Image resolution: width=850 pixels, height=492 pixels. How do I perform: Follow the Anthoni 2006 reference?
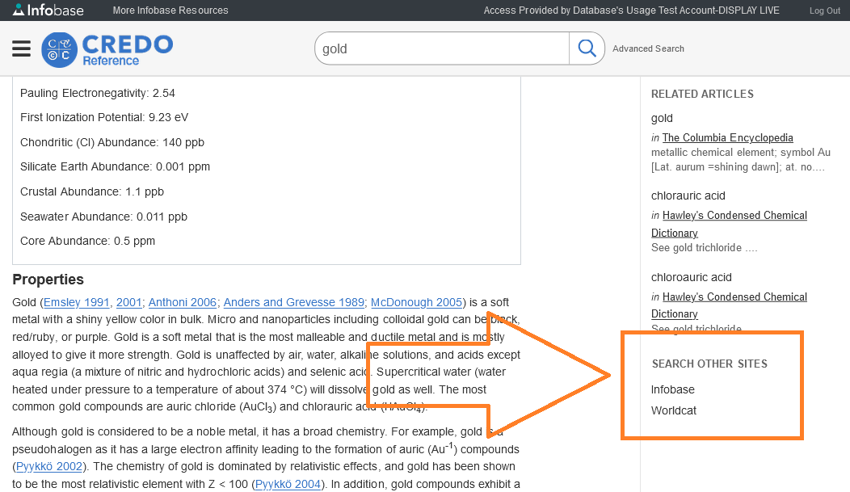coord(183,302)
